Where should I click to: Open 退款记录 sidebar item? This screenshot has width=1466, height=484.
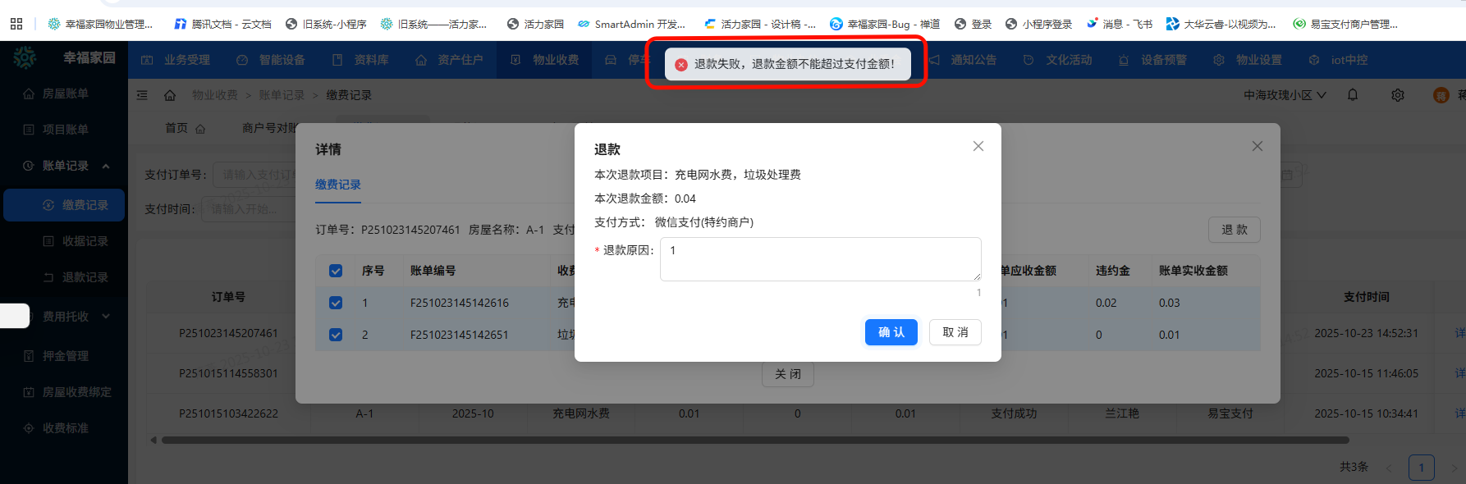pos(64,277)
